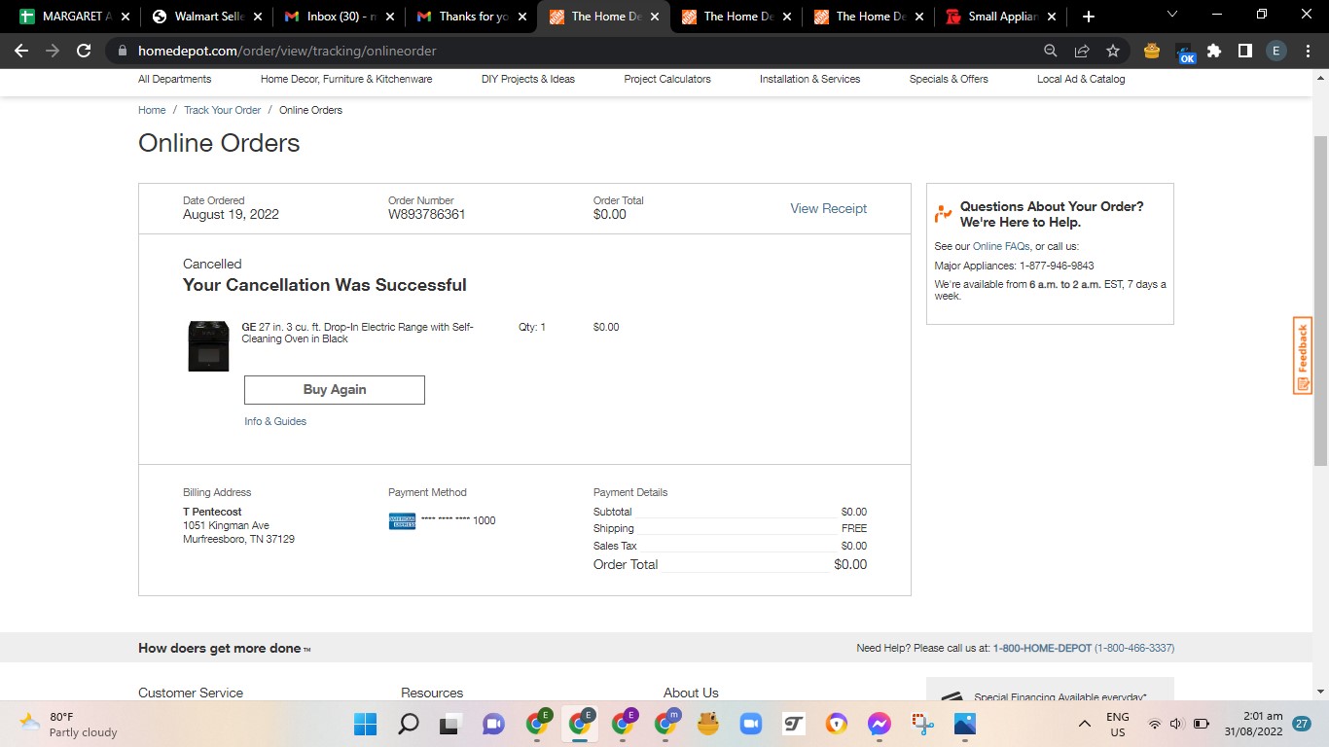Switch to the MARGARET spreadsheet tab

tap(72, 17)
